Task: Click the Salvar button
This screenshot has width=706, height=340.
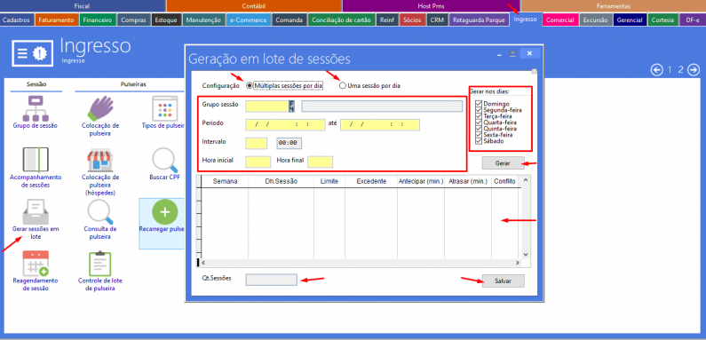Action: [503, 281]
